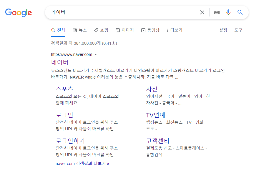Open the 로그인 sitelink
The image size is (259, 173).
tap(64, 115)
